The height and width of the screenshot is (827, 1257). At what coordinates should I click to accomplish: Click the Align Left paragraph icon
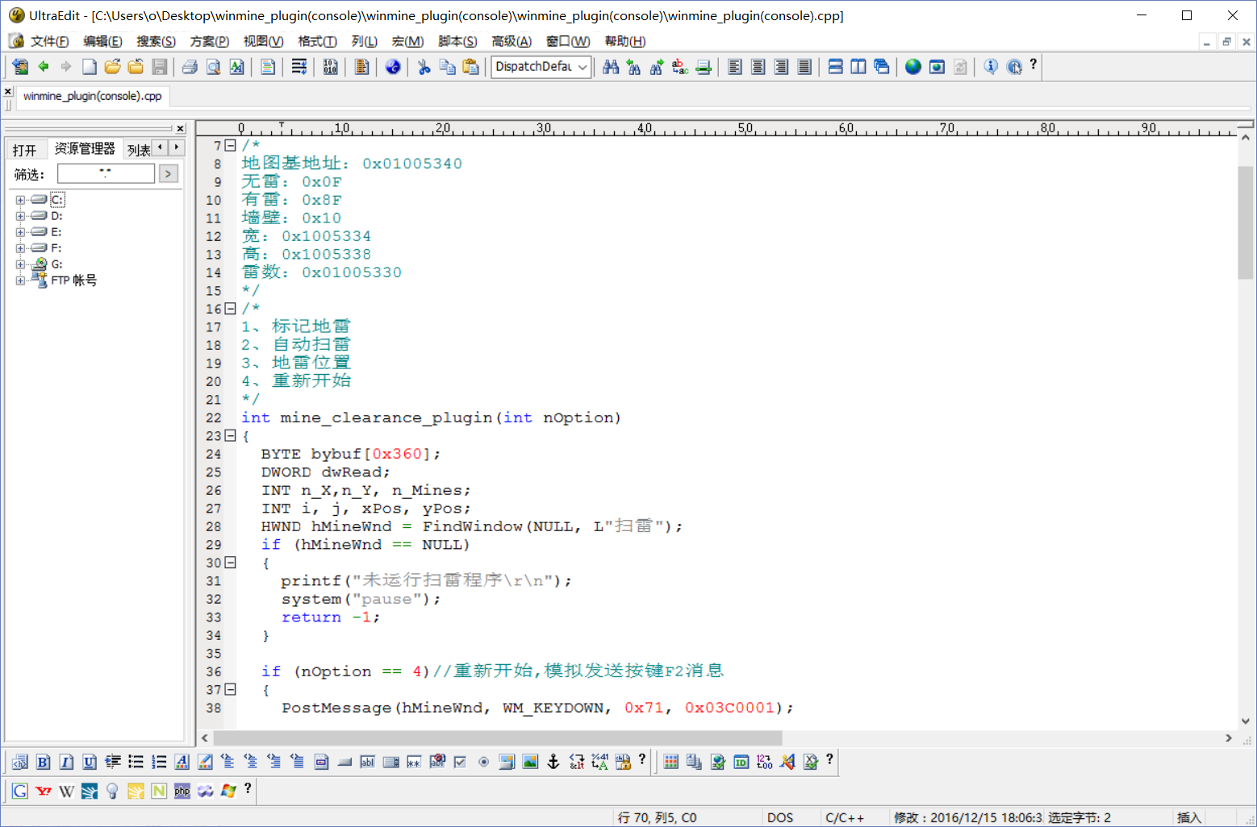click(734, 67)
